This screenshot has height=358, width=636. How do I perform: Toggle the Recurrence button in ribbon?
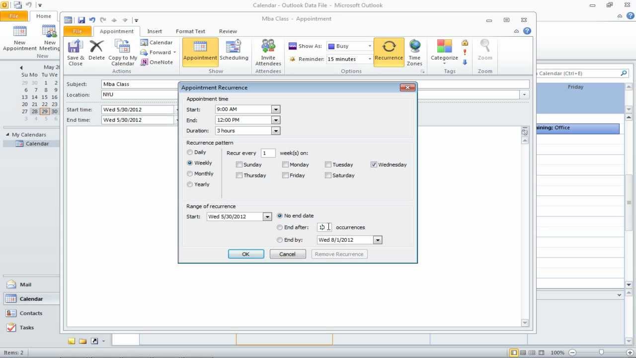point(389,52)
